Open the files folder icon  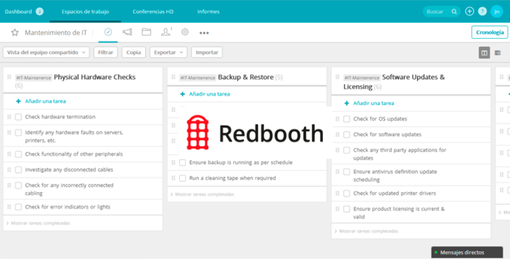point(146,32)
